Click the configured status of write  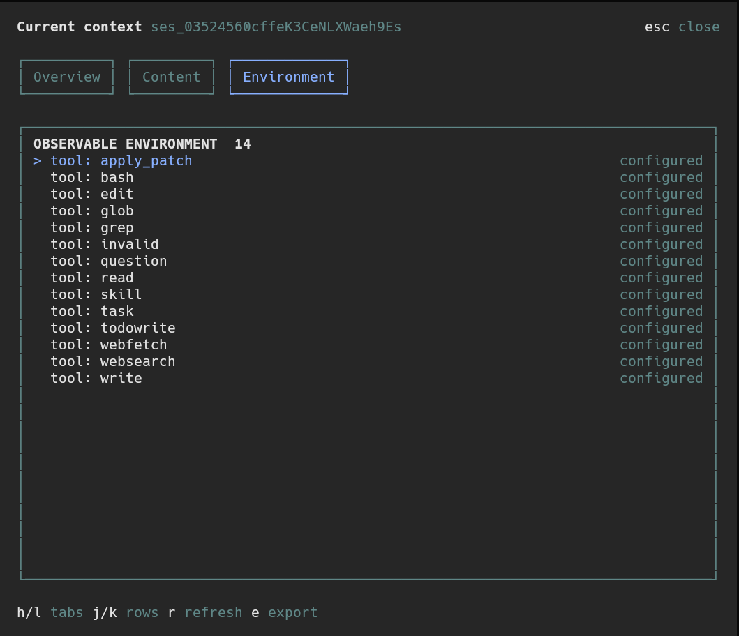(x=662, y=378)
